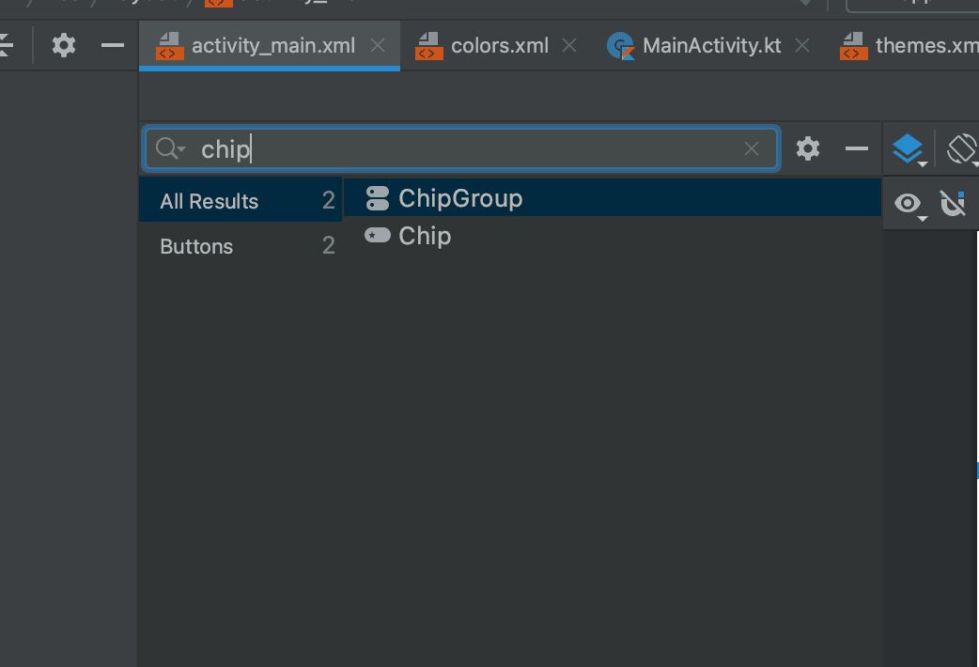979x667 pixels.
Task: Click inside the palette search field
Action: tap(423, 147)
